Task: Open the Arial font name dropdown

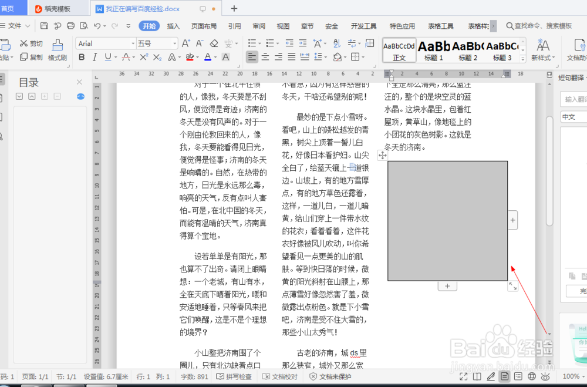Action: click(133, 42)
